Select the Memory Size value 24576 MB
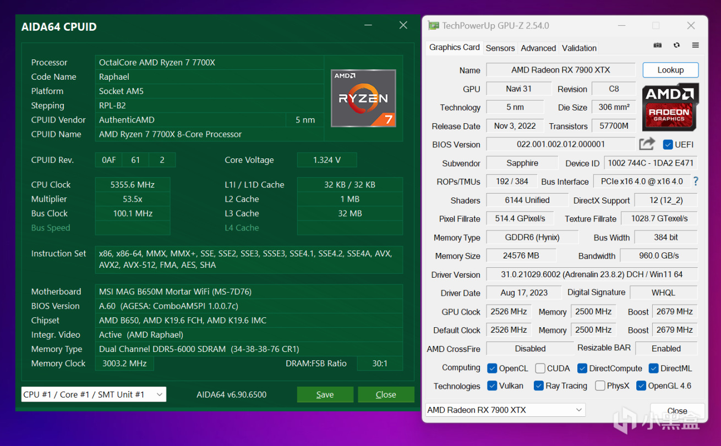The height and width of the screenshot is (446, 721). pos(521,256)
